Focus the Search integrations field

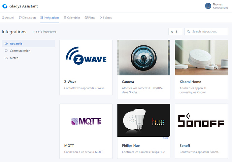coord(206,31)
